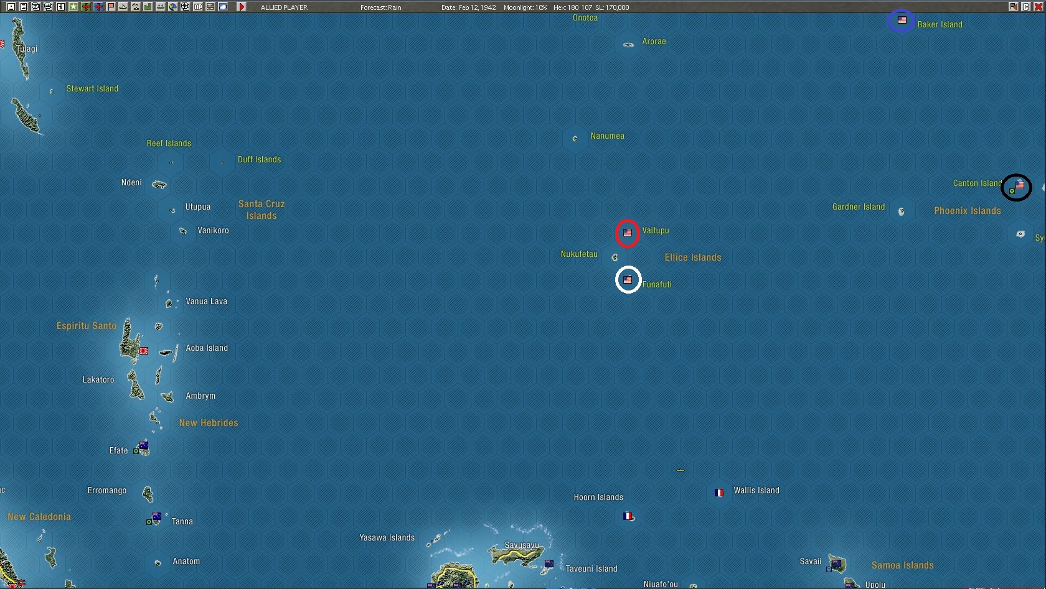Select the US flag base at Vaitupu
Viewport: 1046px width, 589px height.
click(628, 233)
